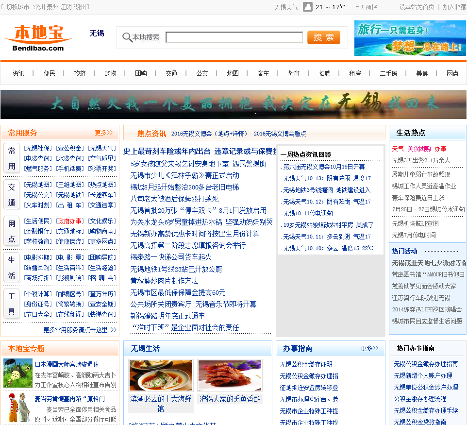Open the [电费查询] service link
The width and height of the screenshot is (467, 425).
pos(38,158)
